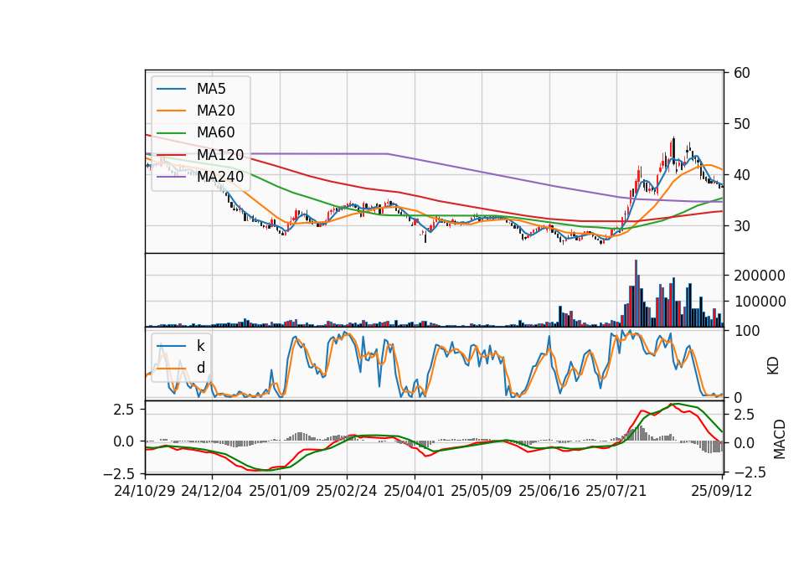Click the price axis value 40
Image resolution: width=804 pixels, height=578 pixels.
[x=741, y=175]
